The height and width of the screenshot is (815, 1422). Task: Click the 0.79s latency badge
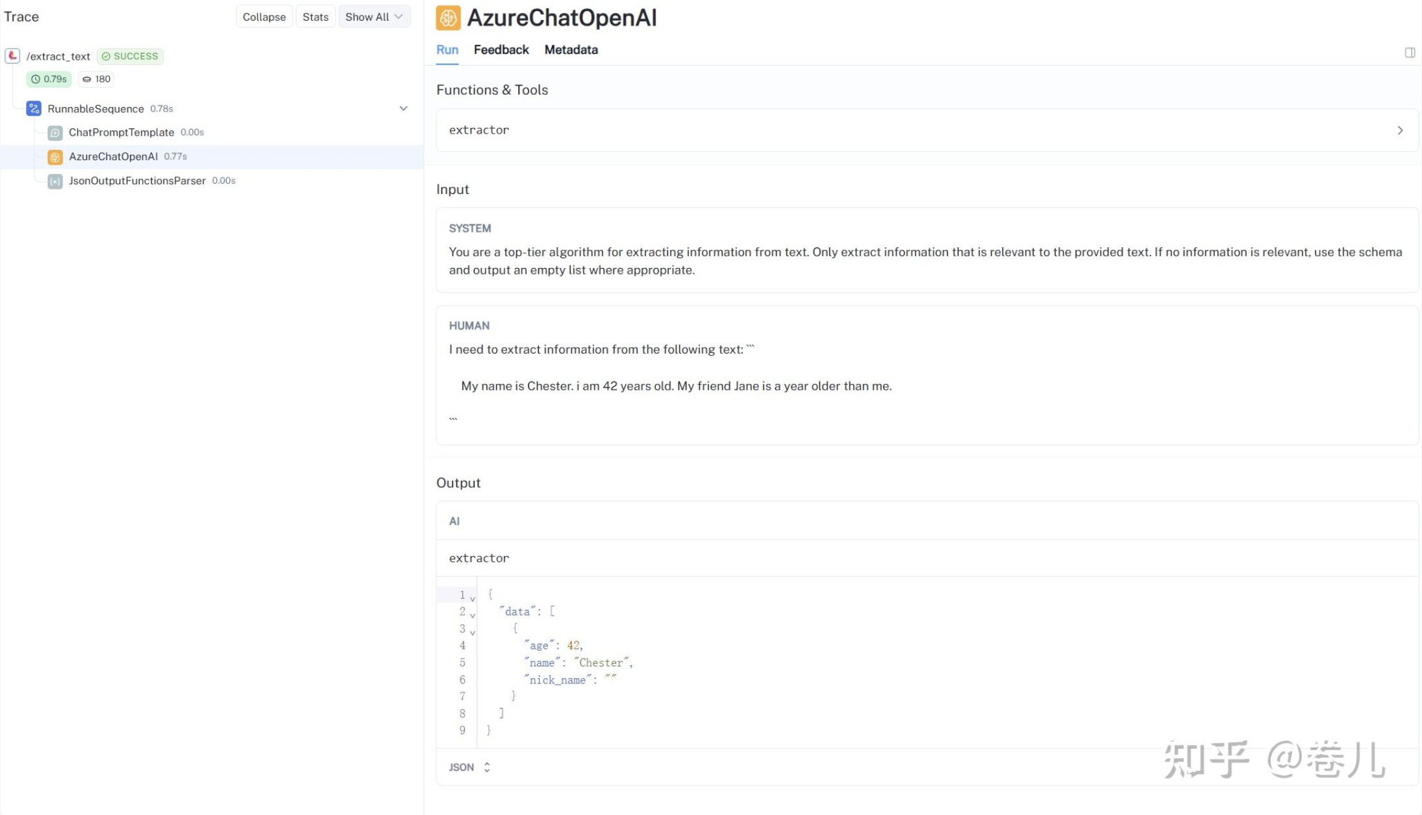coord(49,79)
